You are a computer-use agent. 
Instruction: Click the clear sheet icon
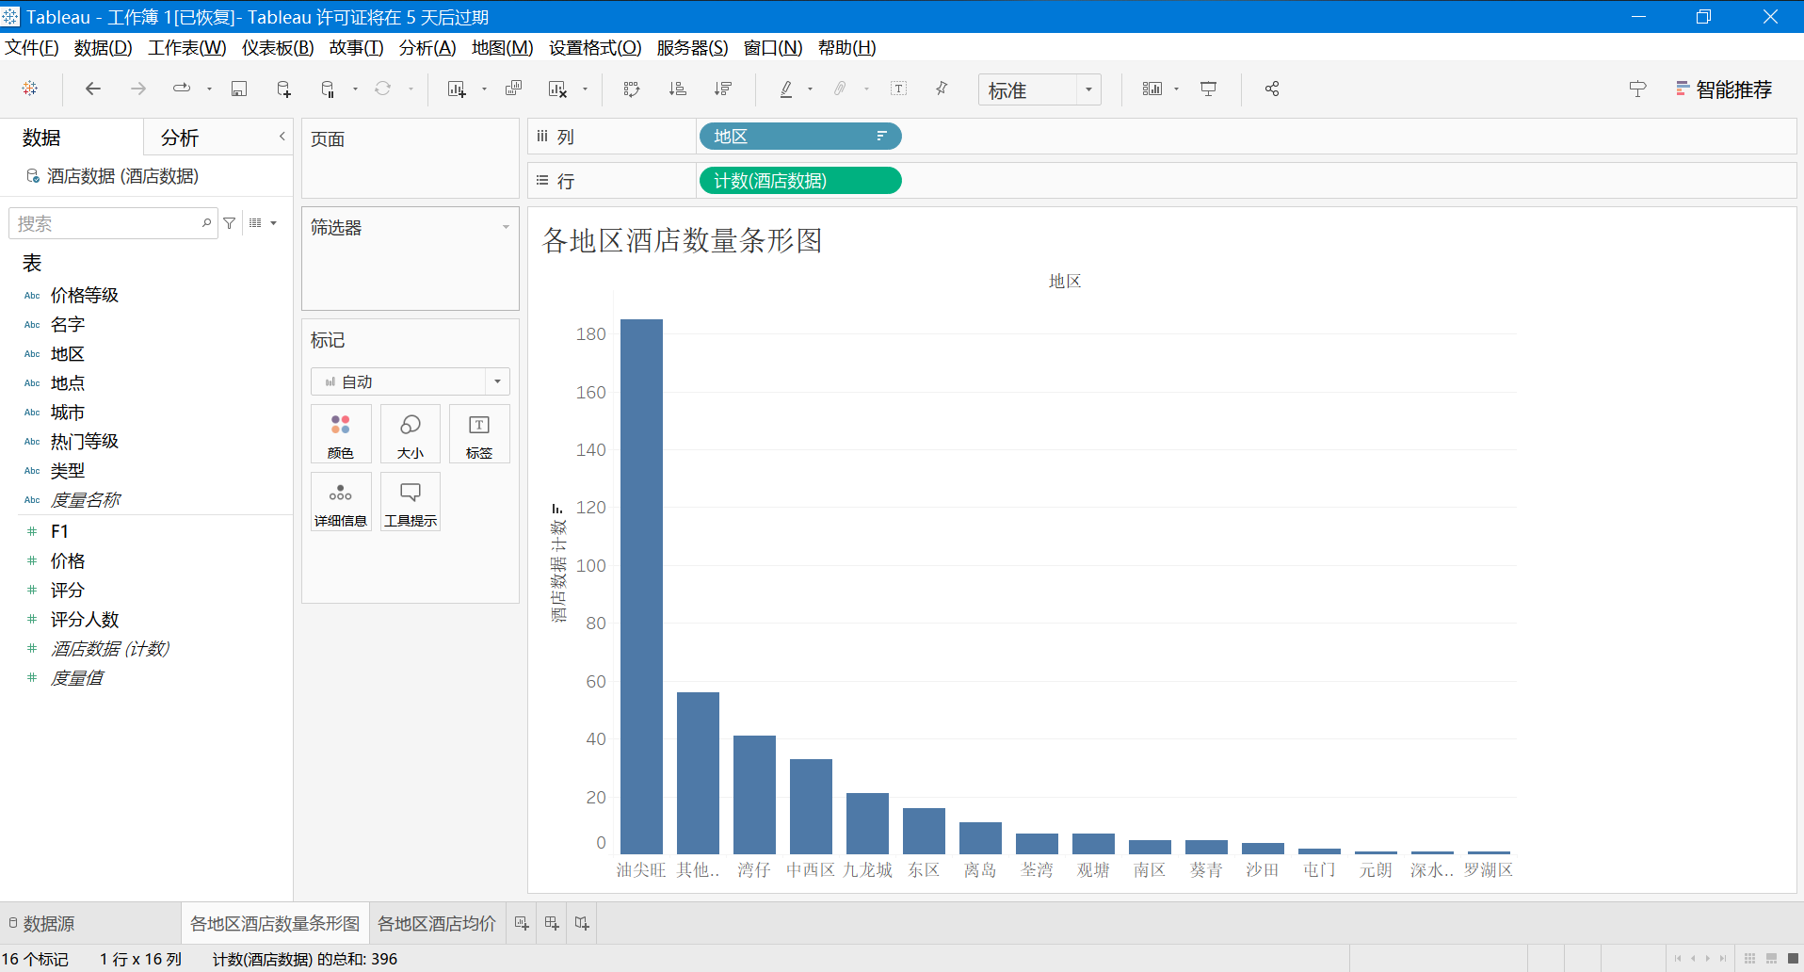(557, 89)
